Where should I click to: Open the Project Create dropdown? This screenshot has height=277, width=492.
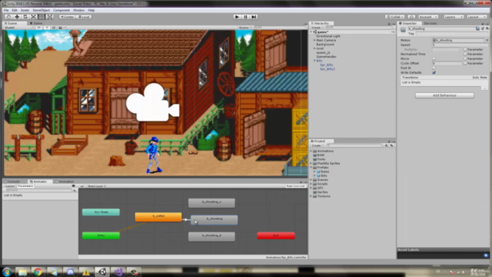(317, 145)
